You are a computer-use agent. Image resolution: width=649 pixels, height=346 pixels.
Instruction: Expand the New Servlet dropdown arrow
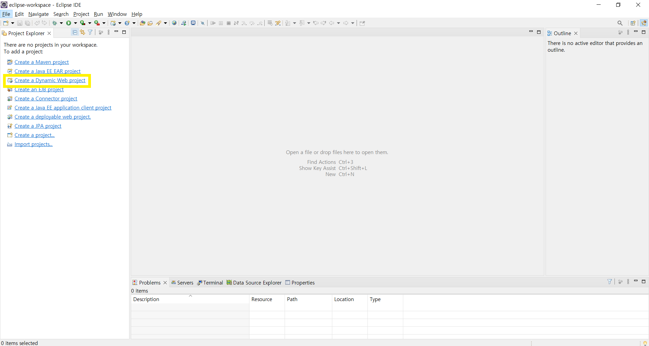coord(134,23)
